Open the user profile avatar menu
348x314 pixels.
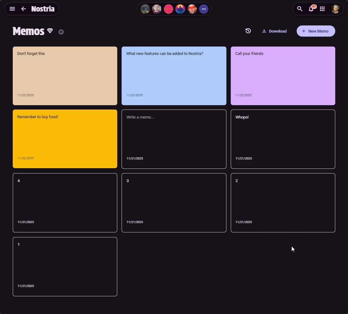[x=336, y=9]
